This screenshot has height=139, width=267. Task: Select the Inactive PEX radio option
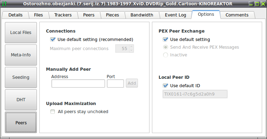coord(166,55)
